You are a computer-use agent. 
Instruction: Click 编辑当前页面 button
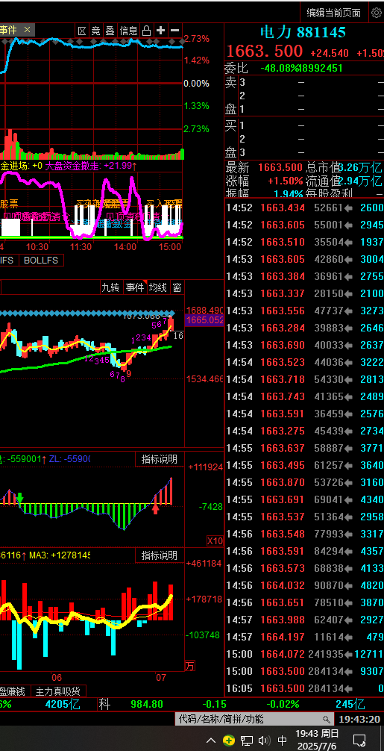coord(334,13)
